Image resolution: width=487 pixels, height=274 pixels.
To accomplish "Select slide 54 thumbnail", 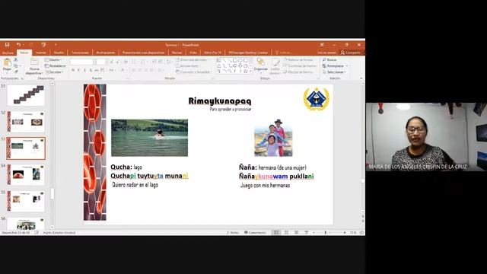I will tap(26, 174).
